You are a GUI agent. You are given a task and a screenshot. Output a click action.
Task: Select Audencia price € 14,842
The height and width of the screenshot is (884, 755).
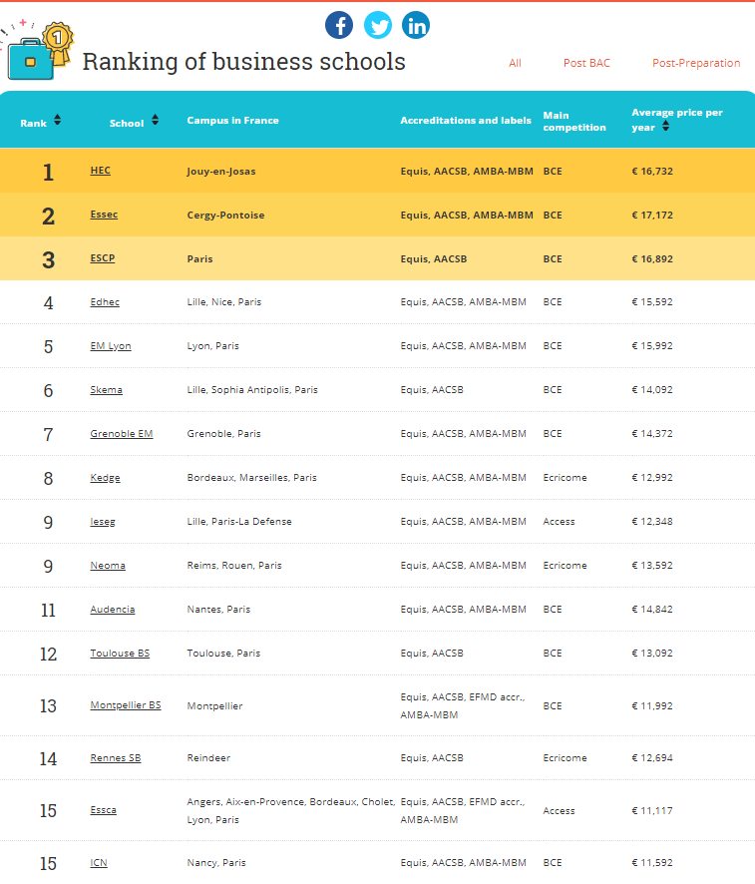pyautogui.click(x=652, y=610)
